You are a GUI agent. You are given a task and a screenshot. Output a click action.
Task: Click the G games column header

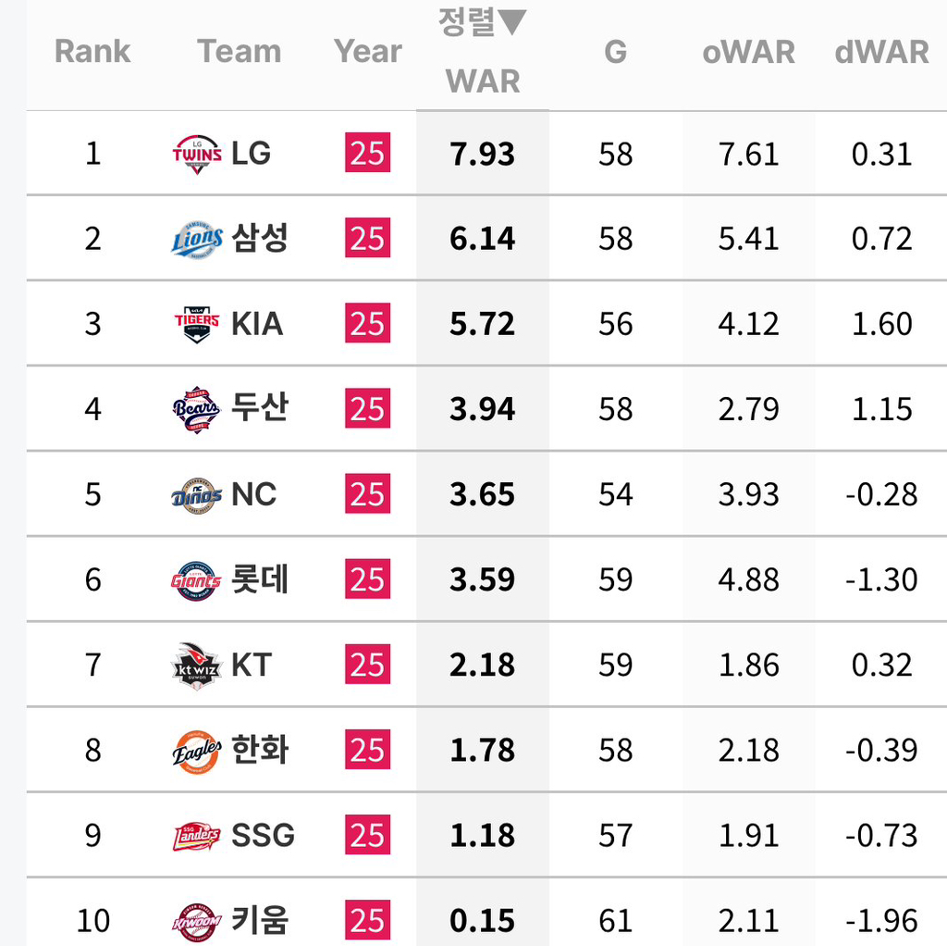616,52
